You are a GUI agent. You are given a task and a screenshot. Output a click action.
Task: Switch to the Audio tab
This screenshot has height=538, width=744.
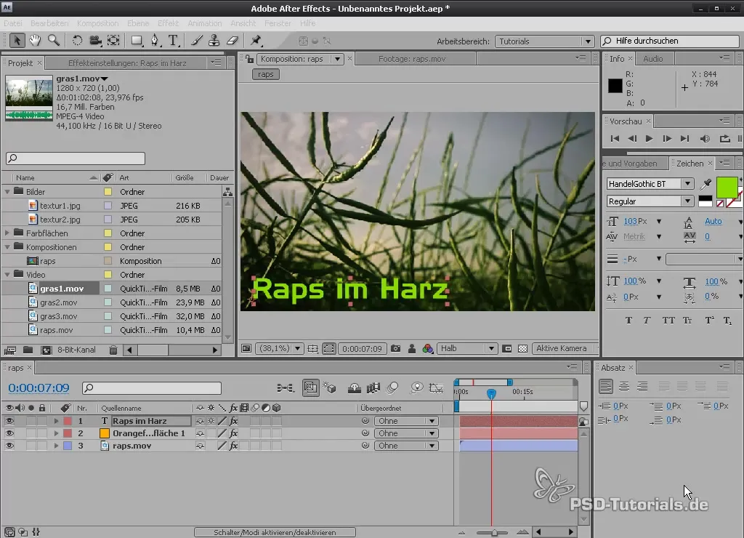(x=653, y=59)
